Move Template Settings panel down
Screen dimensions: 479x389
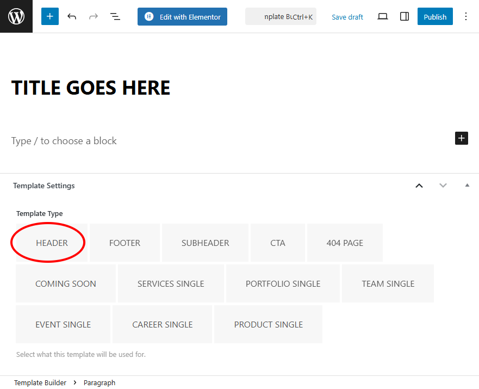443,186
